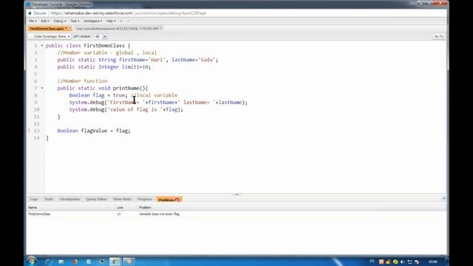The image size is (473, 266).
Task: Open the Query Editor panel tab
Action: click(97, 199)
